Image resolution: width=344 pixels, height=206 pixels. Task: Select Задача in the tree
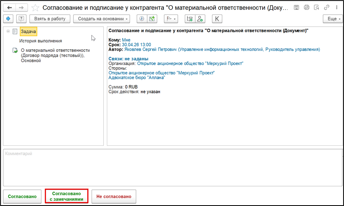pos(28,32)
